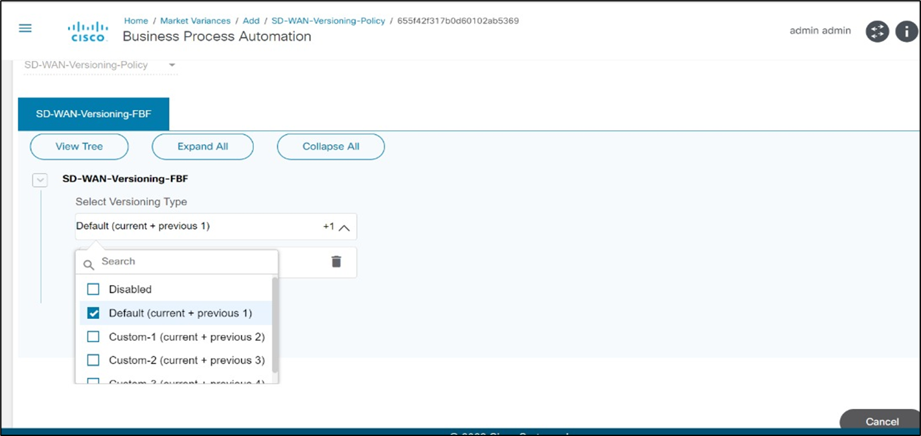The image size is (921, 436).
Task: Open the hamburger navigation menu
Action: [x=25, y=28]
